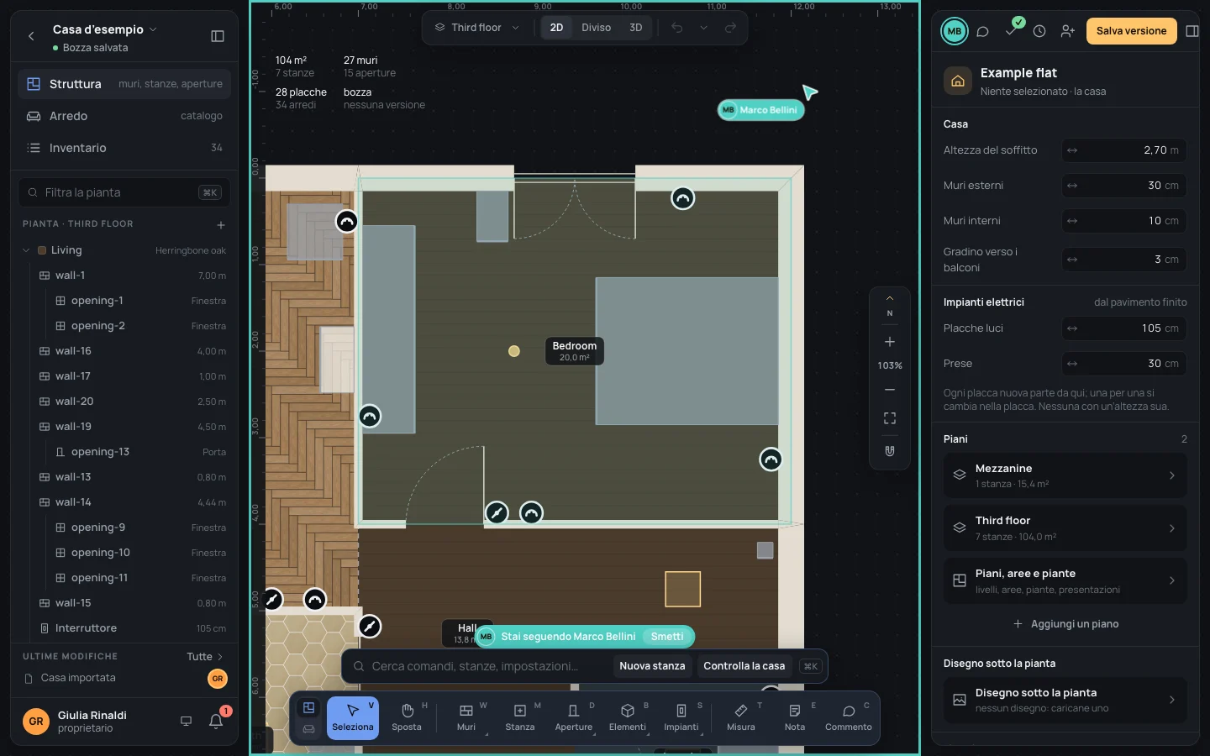Pick the Stanza room tool

[x=520, y=718]
